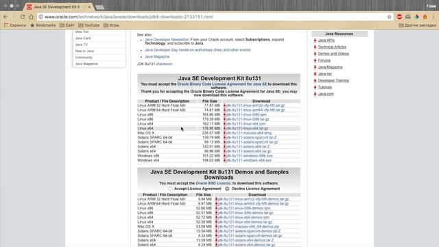Open Java Magazine link in Java Resources
Viewport: 439px width, 247px height.
click(x=331, y=67)
